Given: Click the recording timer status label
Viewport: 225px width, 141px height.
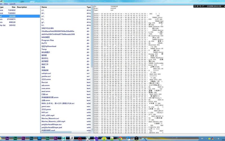Looking at the screenshot, I should 214,6.
